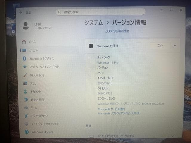Screen dimensions: 191x143
Task: Open アプリ settings page
Action: click(x=33, y=83)
